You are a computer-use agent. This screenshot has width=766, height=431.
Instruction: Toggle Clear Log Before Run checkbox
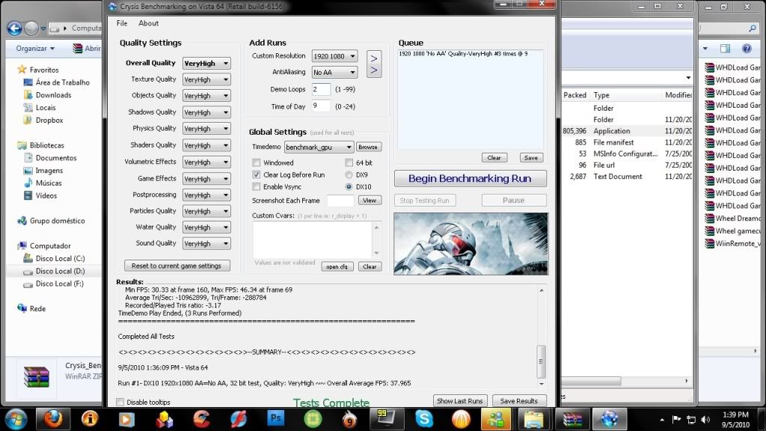(x=256, y=174)
